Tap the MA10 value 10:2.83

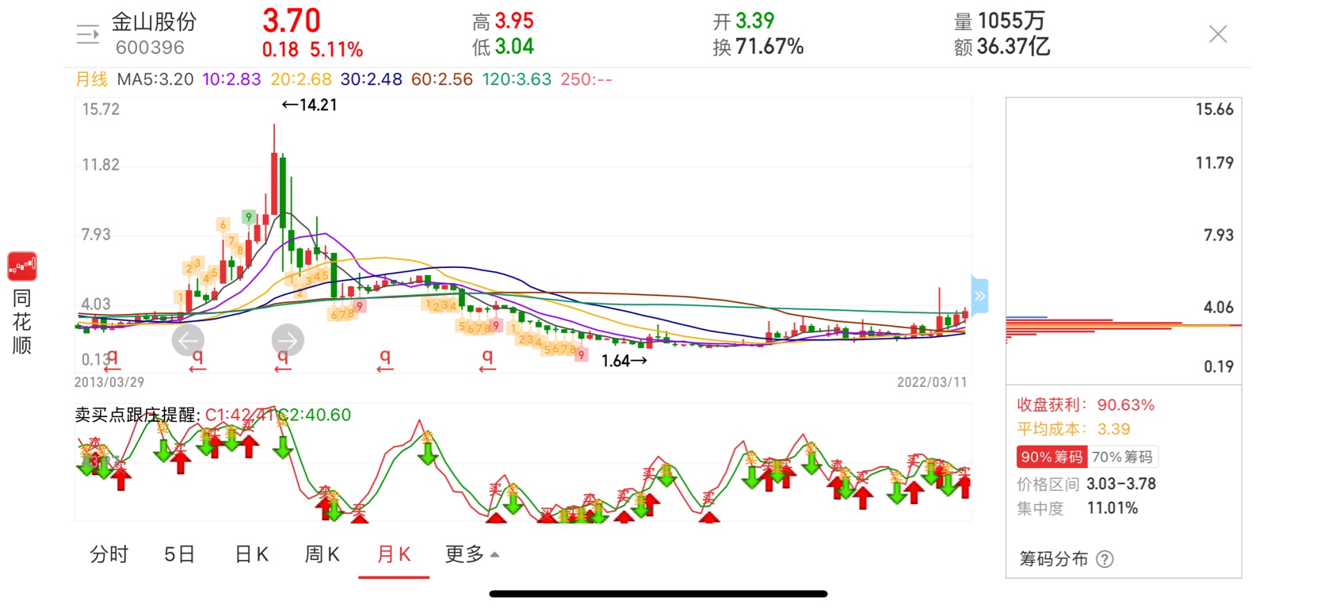tap(231, 79)
